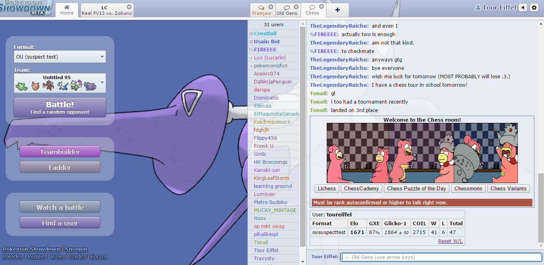Image resolution: width=544 pixels, height=265 pixels.
Task: Focus the chat message input field
Action: coord(441,257)
